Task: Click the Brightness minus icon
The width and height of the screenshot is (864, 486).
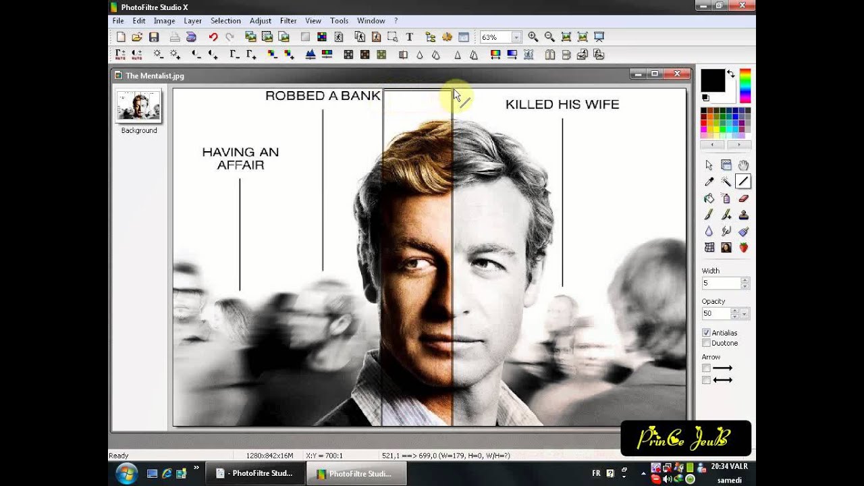Action: tap(158, 54)
